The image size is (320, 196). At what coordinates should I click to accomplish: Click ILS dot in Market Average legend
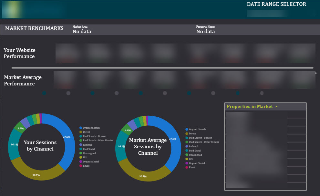click(x=187, y=159)
